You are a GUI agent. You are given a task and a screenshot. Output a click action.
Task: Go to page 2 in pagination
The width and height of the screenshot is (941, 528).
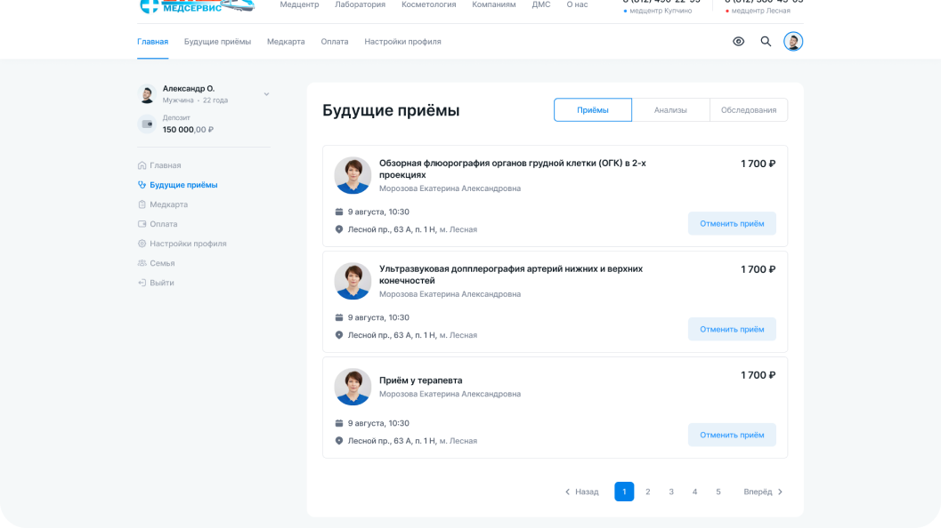tap(647, 492)
